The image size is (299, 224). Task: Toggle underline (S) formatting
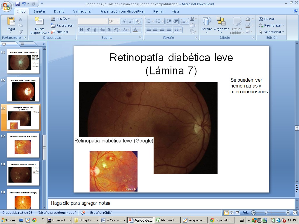pos(95,30)
